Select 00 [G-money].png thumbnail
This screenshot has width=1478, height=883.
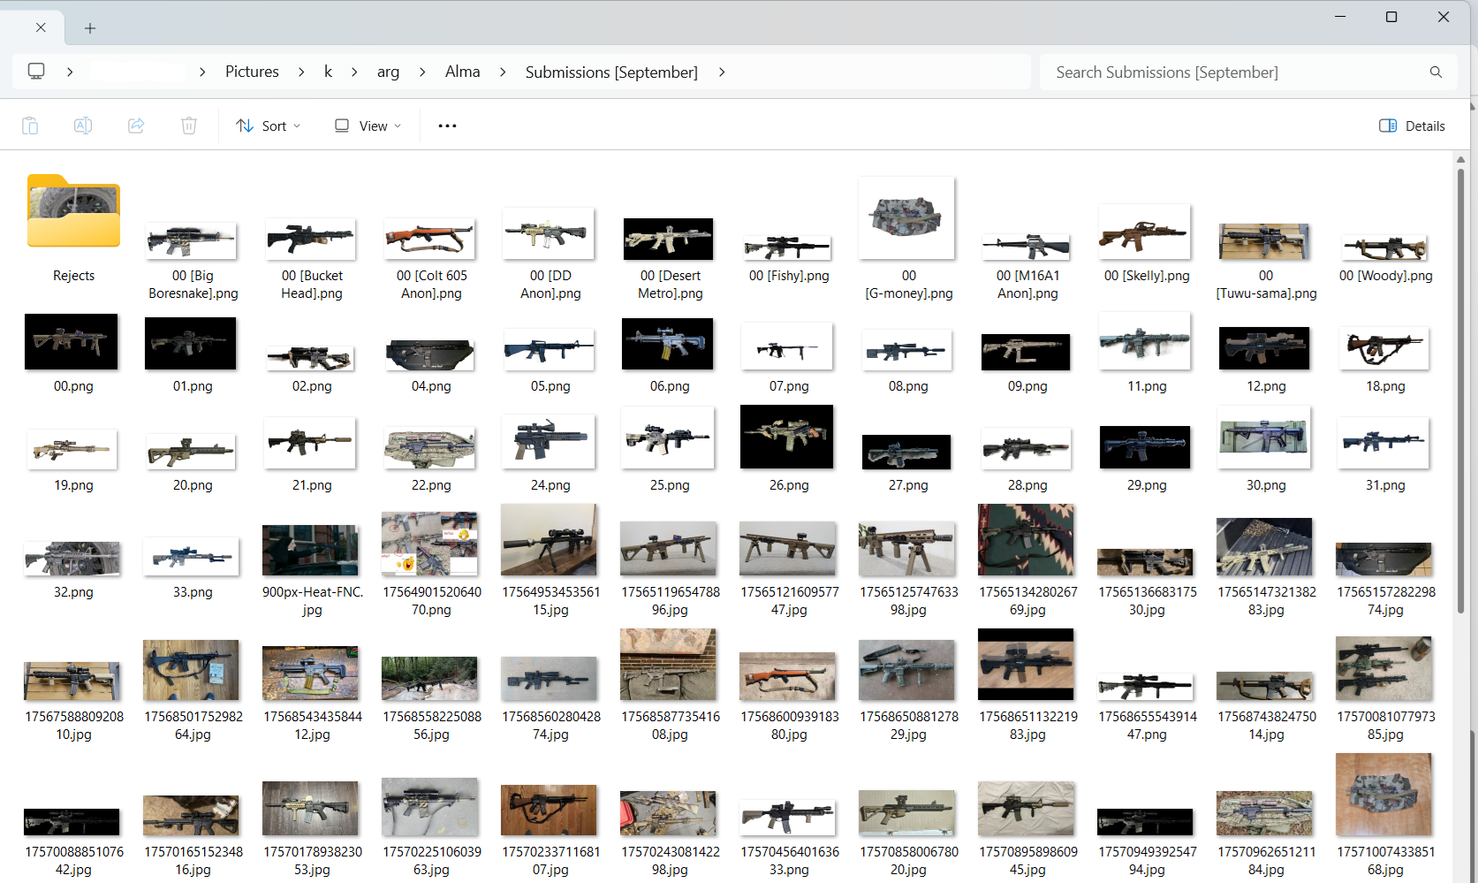[907, 217]
